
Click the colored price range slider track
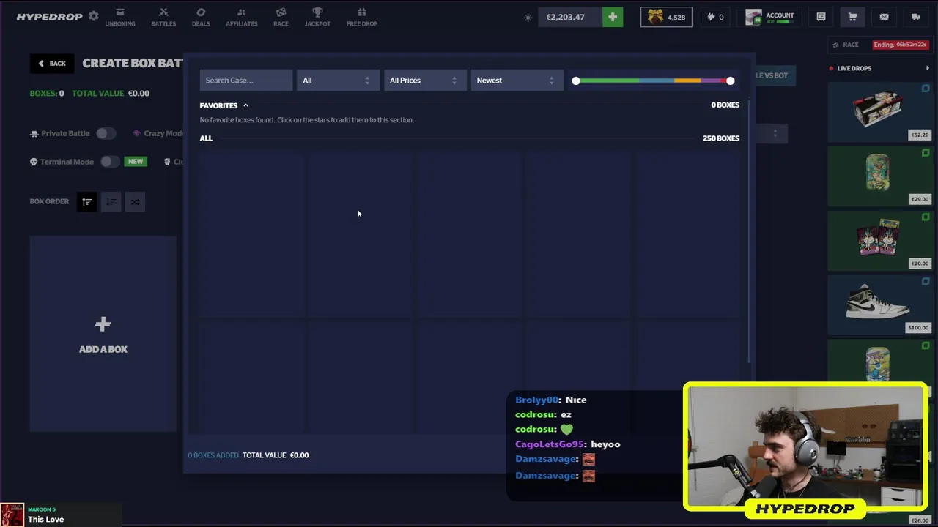click(x=653, y=81)
